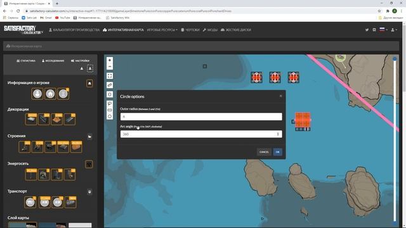Open Калькулятор производства page
The width and height of the screenshot is (406, 228).
tap(74, 30)
